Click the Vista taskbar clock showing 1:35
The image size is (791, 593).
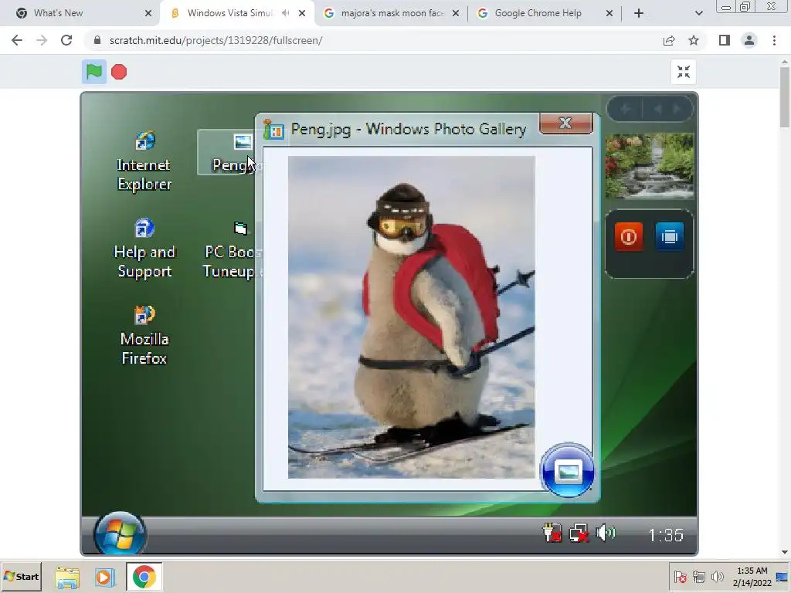[666, 535]
